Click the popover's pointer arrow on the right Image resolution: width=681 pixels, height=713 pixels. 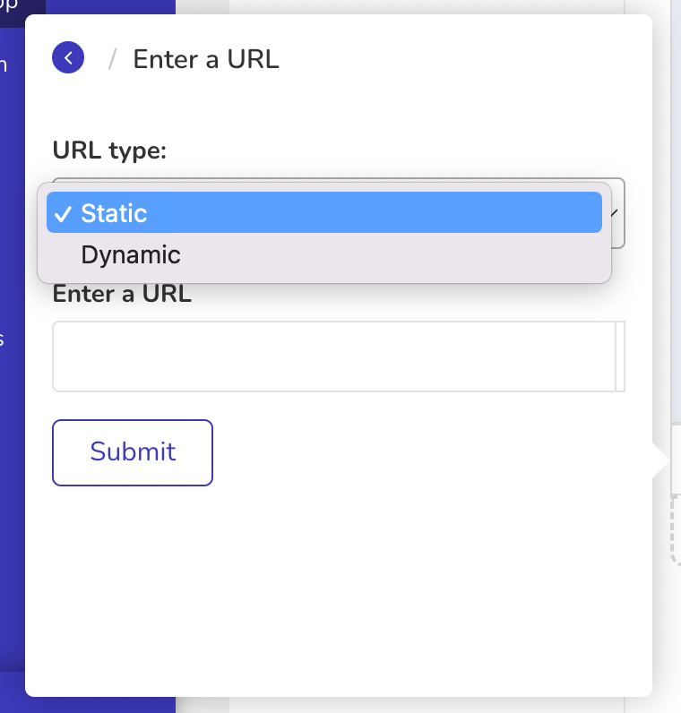tap(660, 460)
